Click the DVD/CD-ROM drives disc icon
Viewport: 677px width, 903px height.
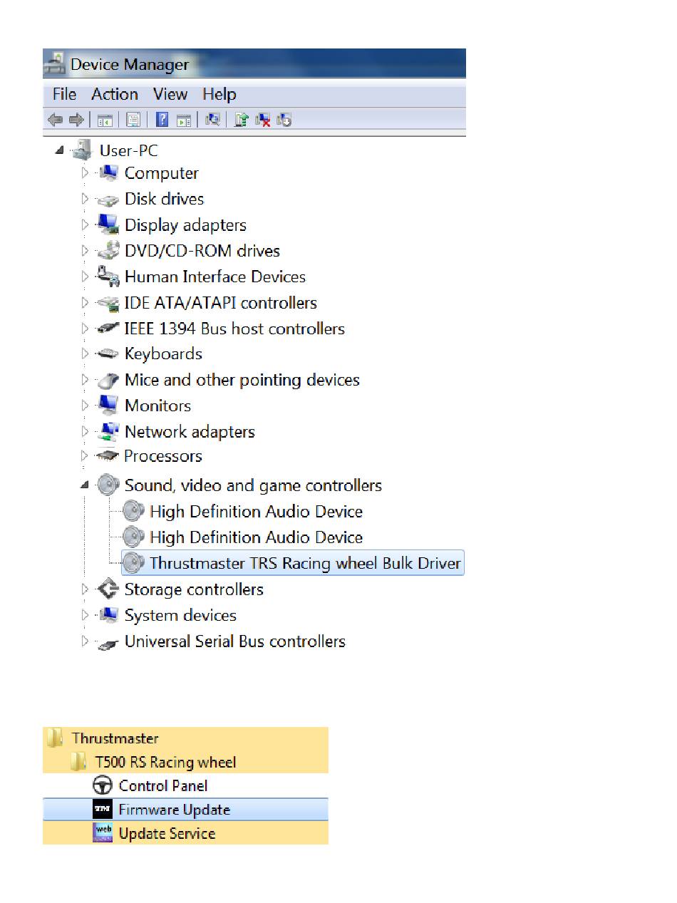point(108,251)
